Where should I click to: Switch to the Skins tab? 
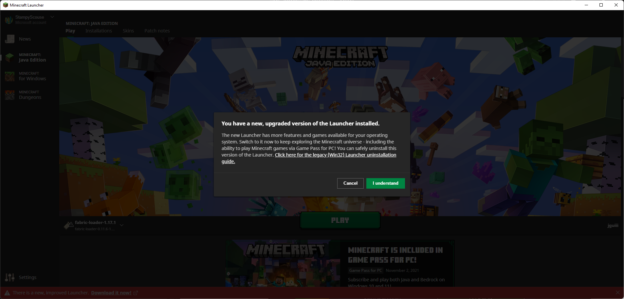(128, 31)
